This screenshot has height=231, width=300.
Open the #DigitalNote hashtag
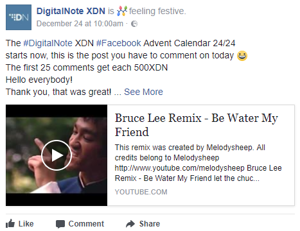click(x=48, y=43)
